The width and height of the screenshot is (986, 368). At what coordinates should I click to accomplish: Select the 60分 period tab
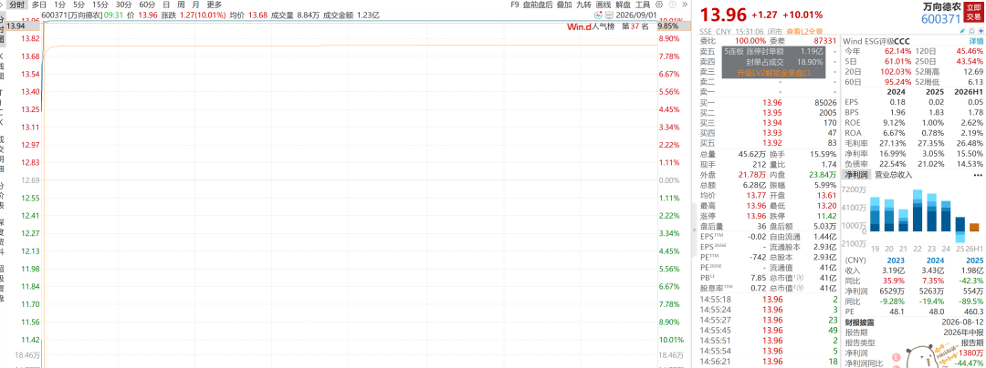(147, 5)
